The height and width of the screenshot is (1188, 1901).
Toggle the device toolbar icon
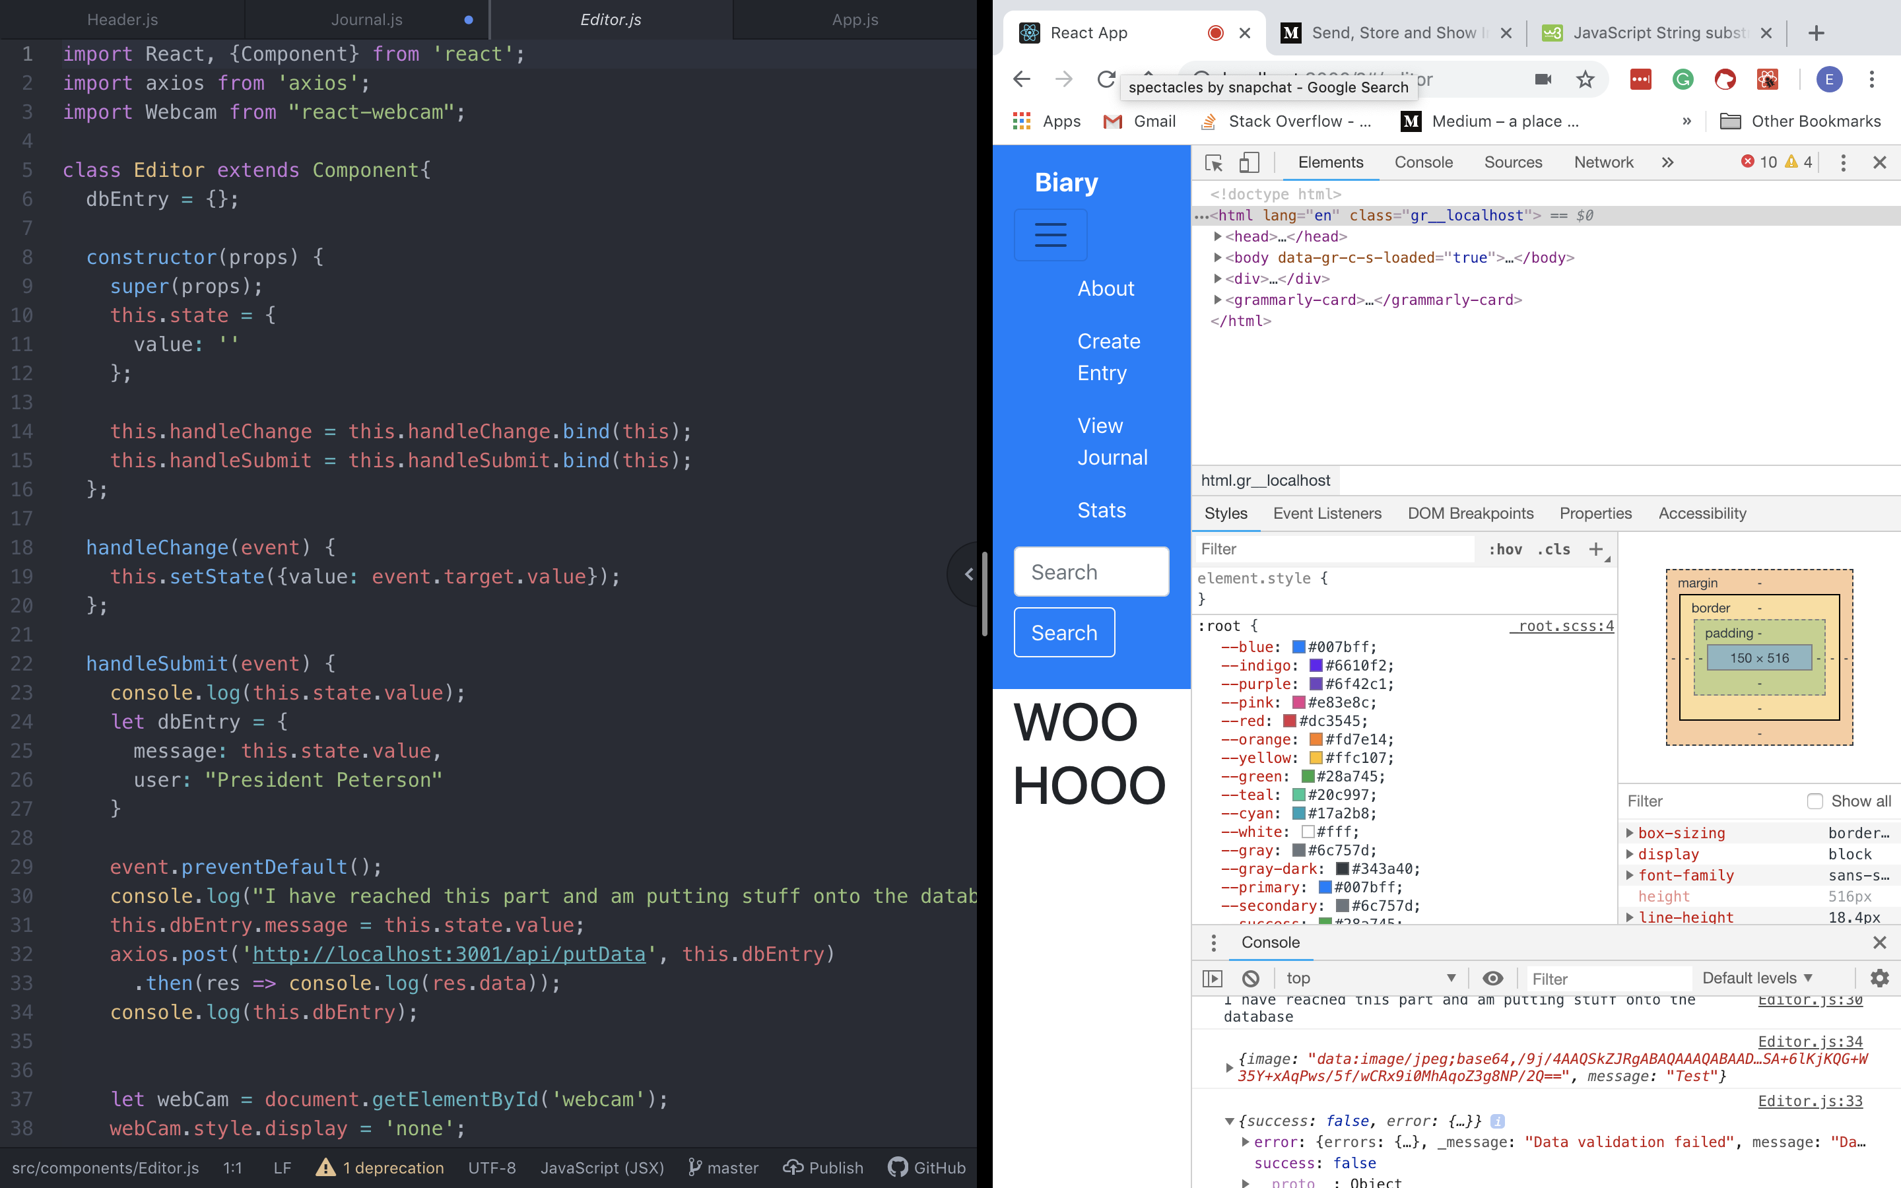(1249, 162)
